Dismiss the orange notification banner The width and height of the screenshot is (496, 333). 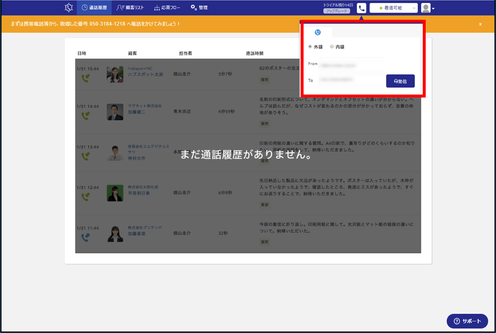(480, 24)
